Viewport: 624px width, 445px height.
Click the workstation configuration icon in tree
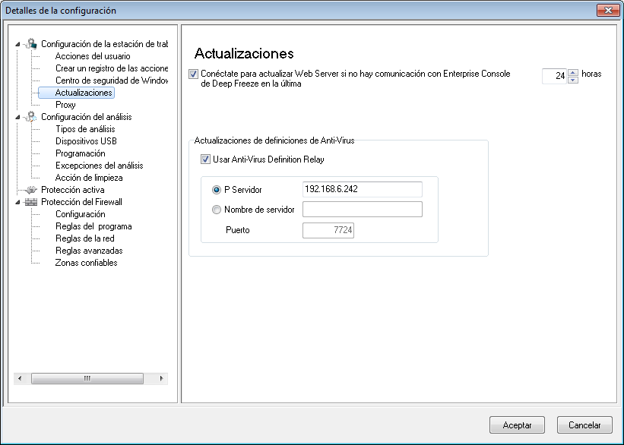pos(30,44)
